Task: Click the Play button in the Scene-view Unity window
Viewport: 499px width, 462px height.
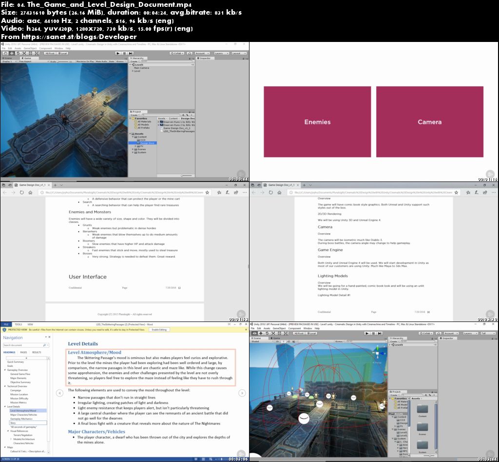Action: (367, 333)
